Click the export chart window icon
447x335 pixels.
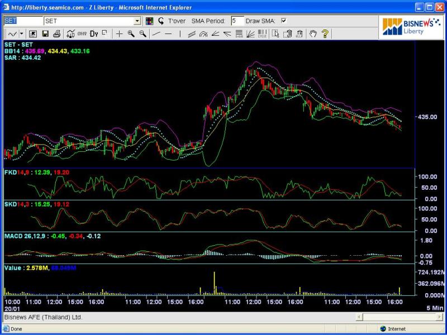tap(33, 34)
